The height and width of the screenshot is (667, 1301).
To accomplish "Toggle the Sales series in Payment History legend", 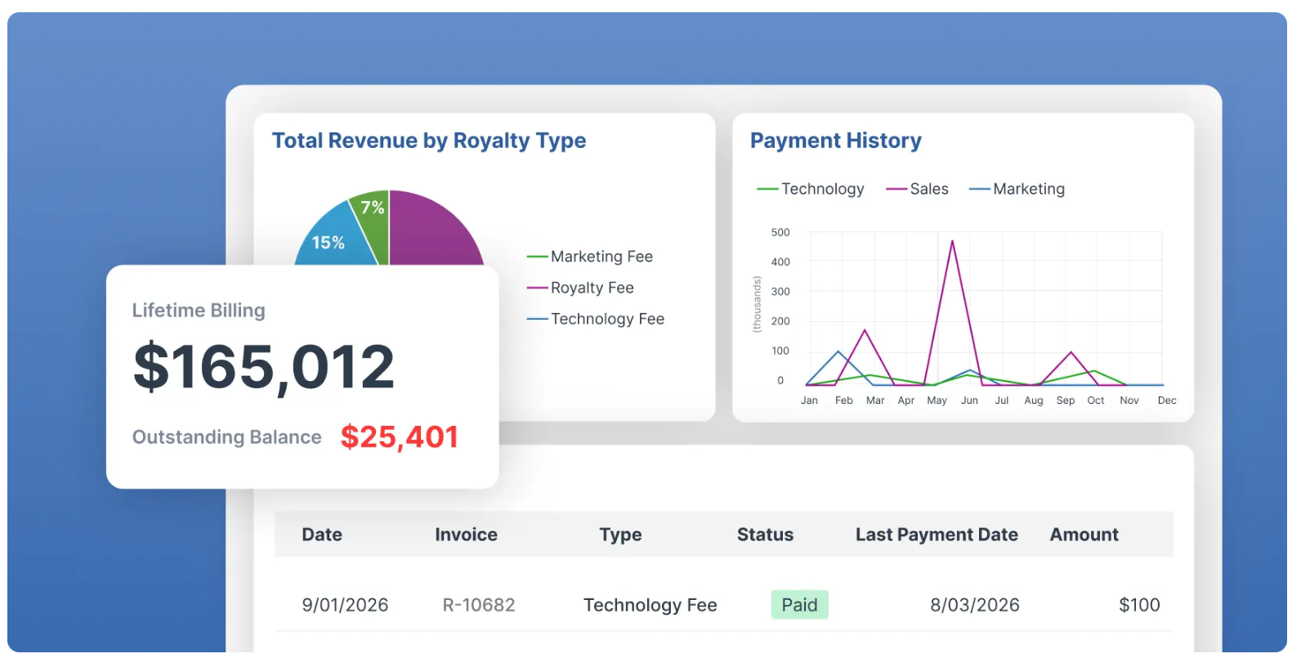I will pos(918,189).
